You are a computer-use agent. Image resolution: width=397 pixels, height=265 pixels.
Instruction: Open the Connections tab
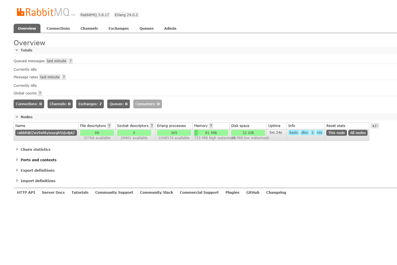[x=58, y=29]
